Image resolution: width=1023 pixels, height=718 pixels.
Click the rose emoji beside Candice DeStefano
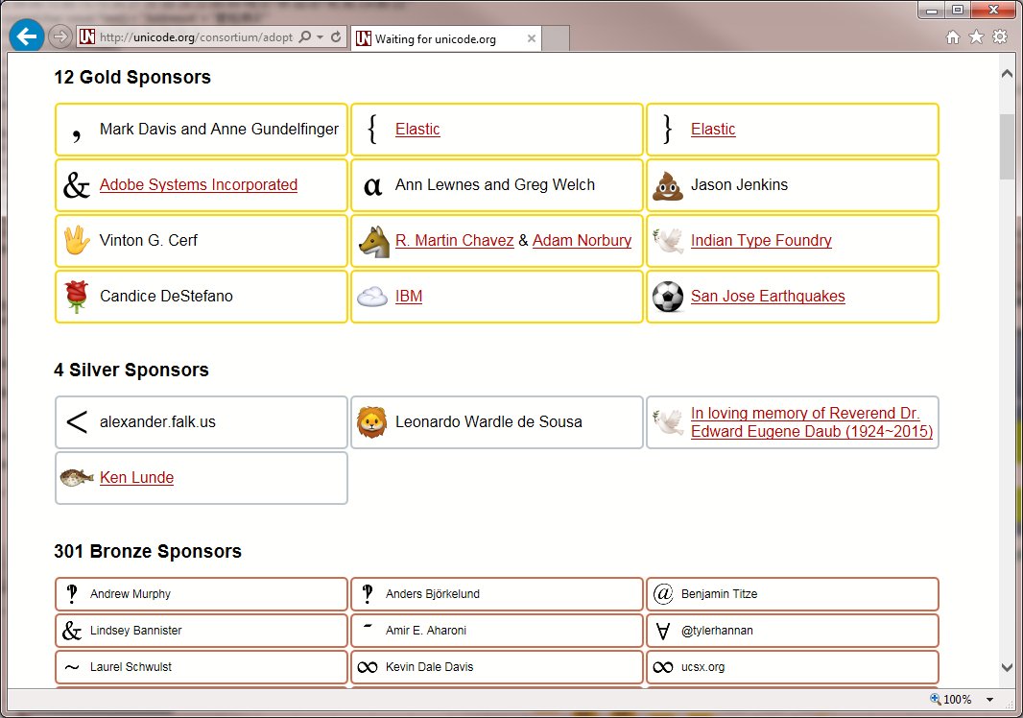77,297
